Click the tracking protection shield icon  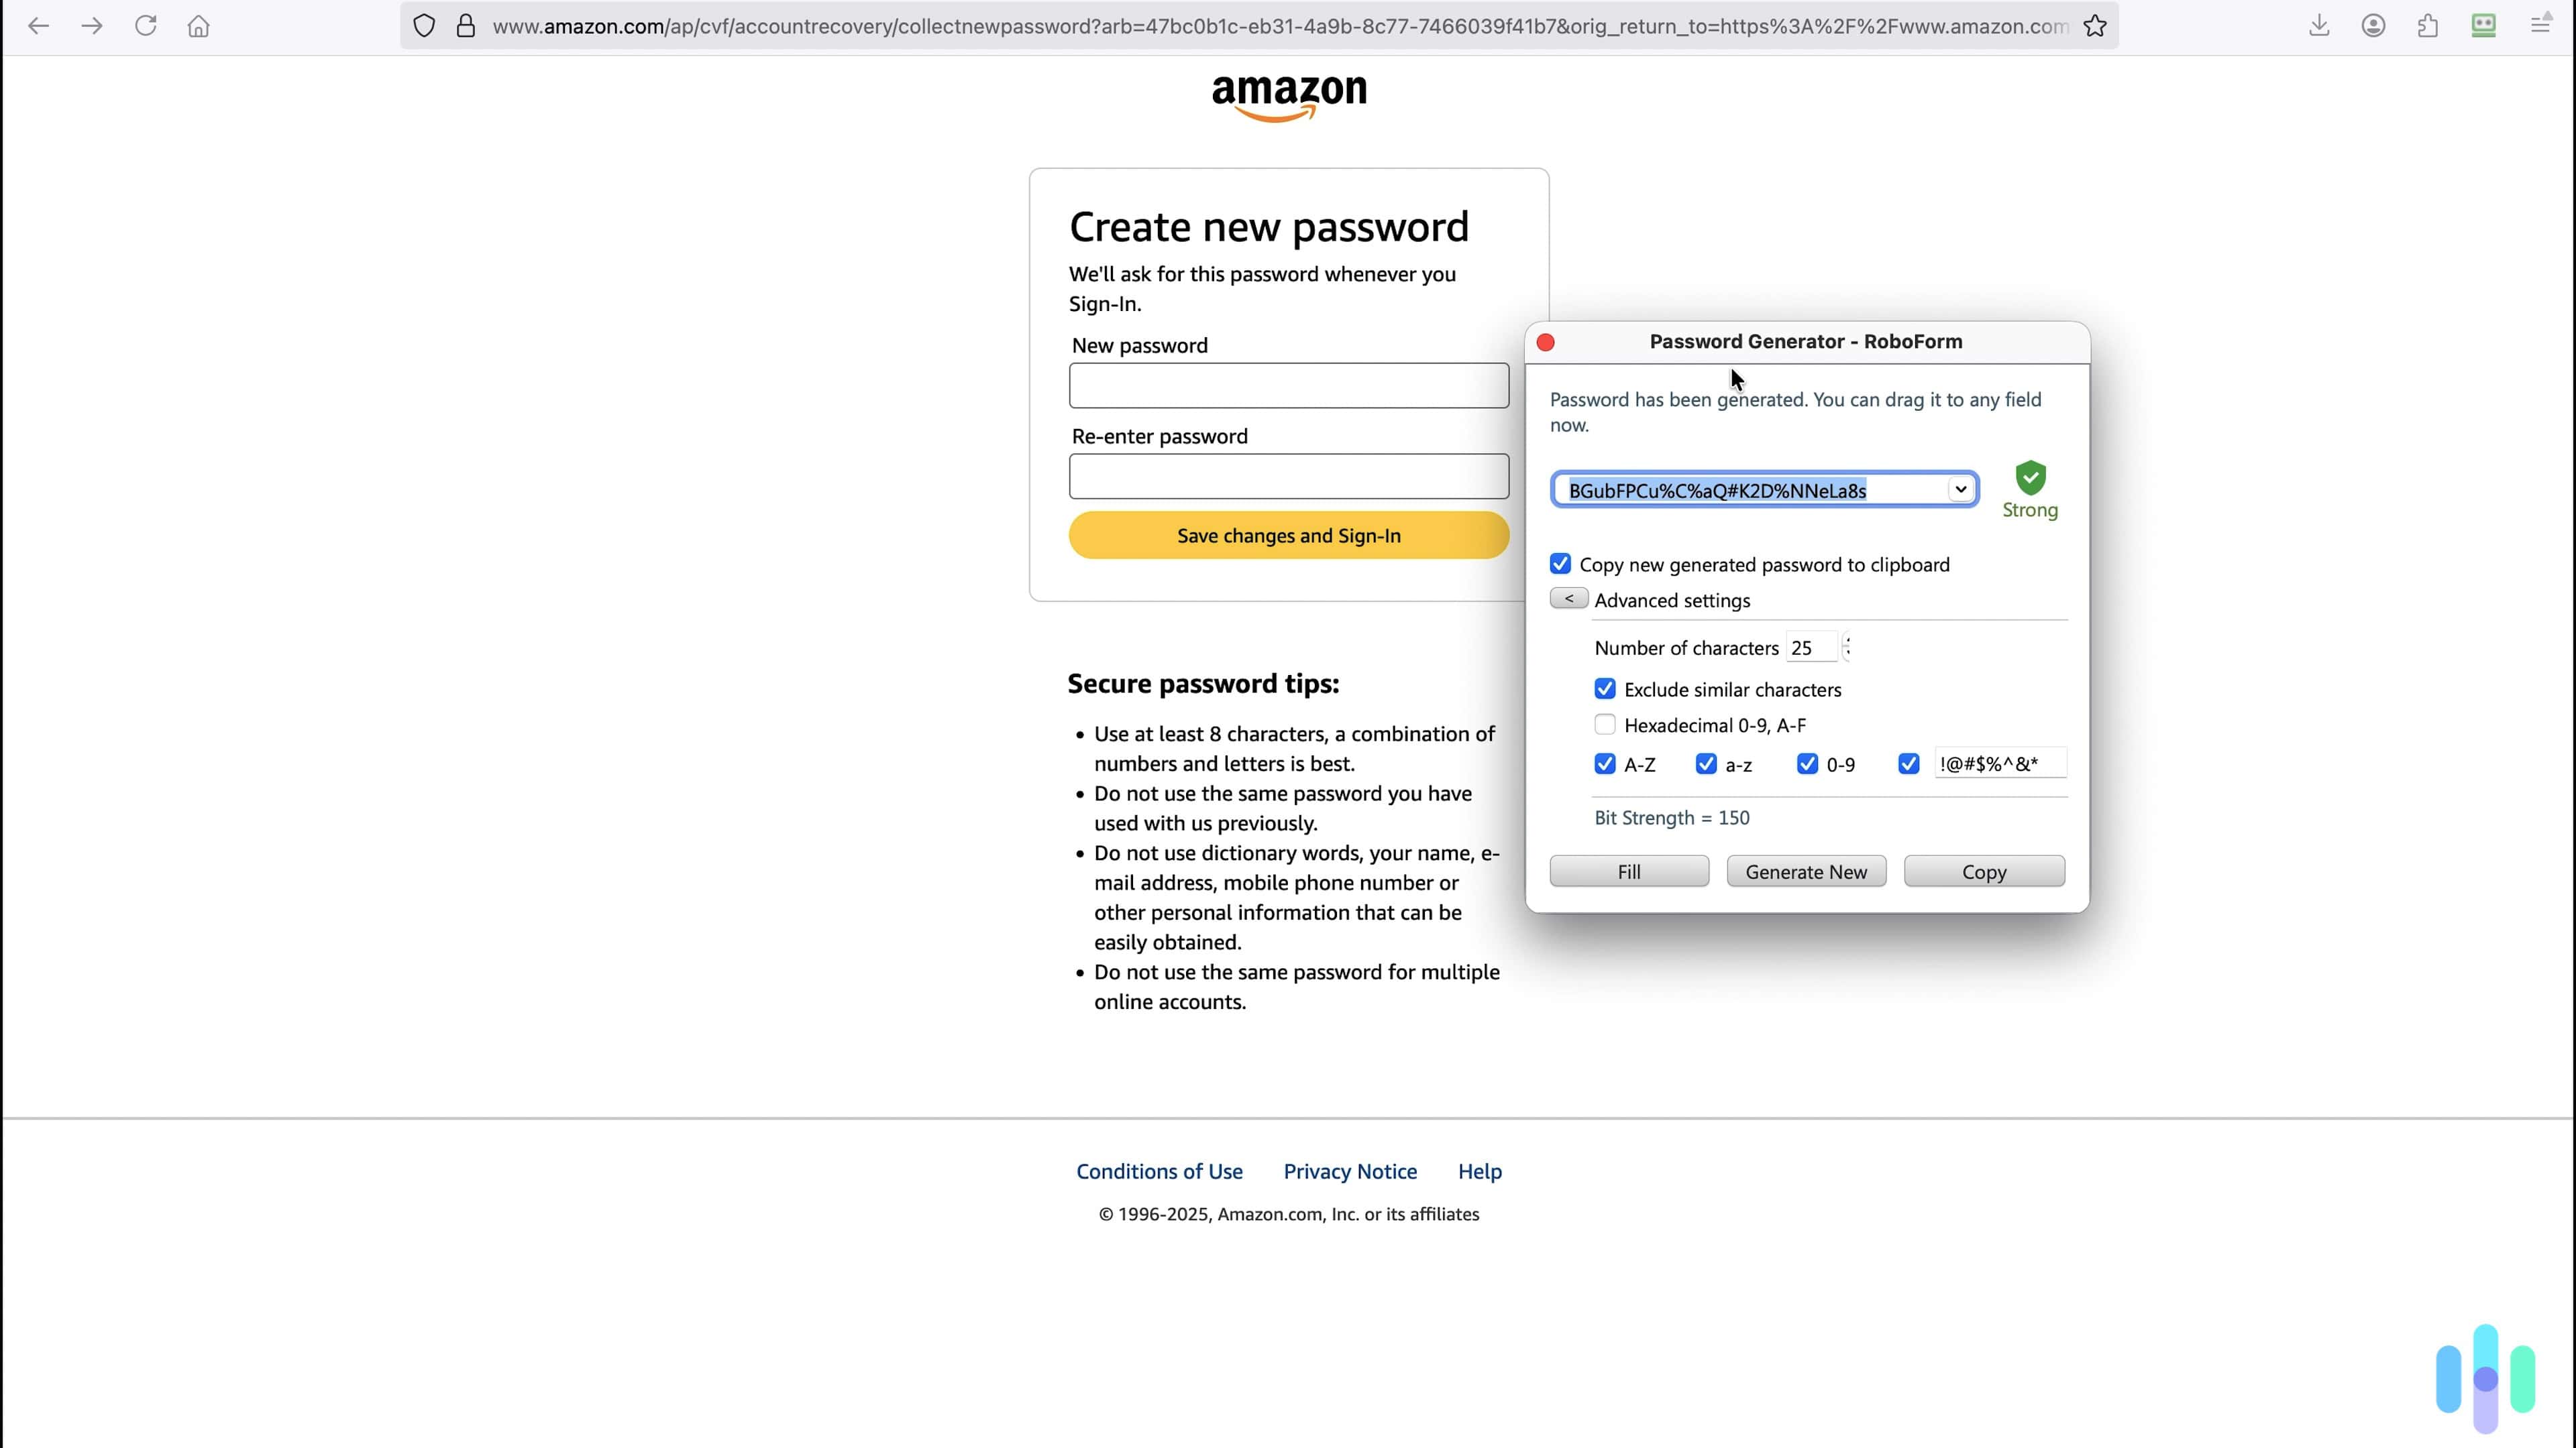[x=423, y=26]
